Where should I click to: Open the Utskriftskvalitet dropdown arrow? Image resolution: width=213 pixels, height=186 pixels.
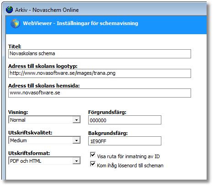(x=76, y=140)
